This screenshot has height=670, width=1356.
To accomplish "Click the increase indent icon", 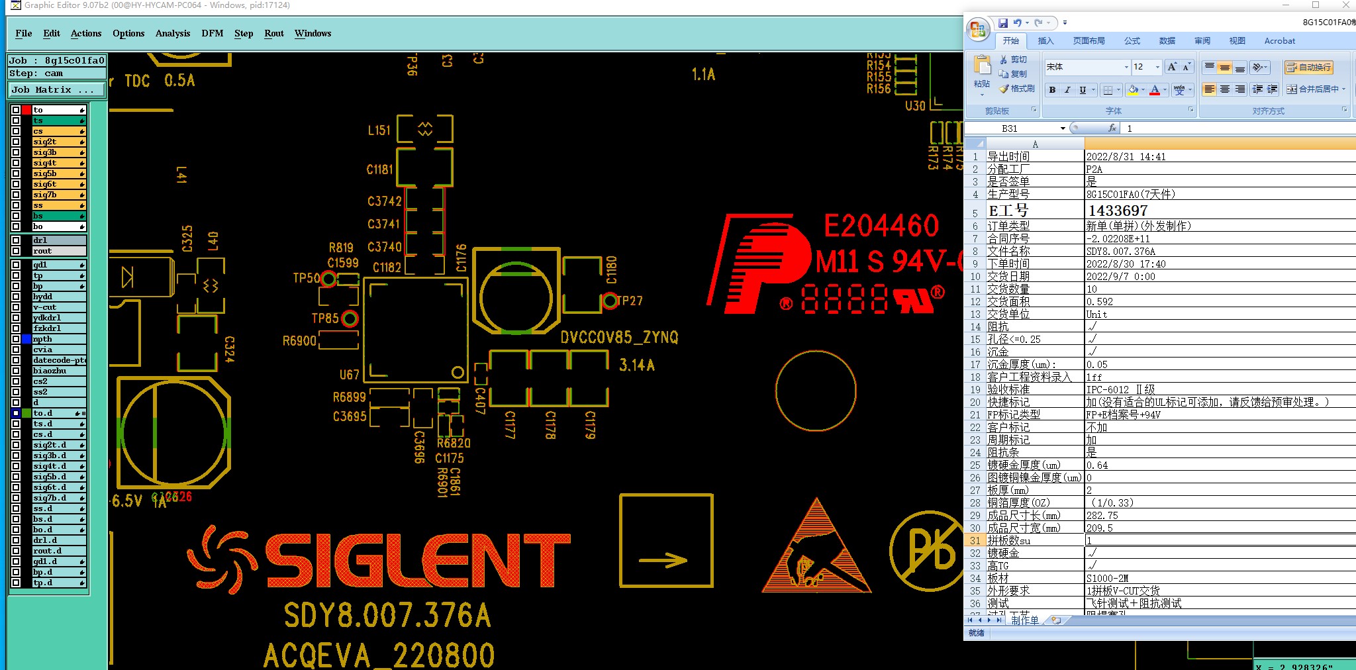I will [1272, 89].
